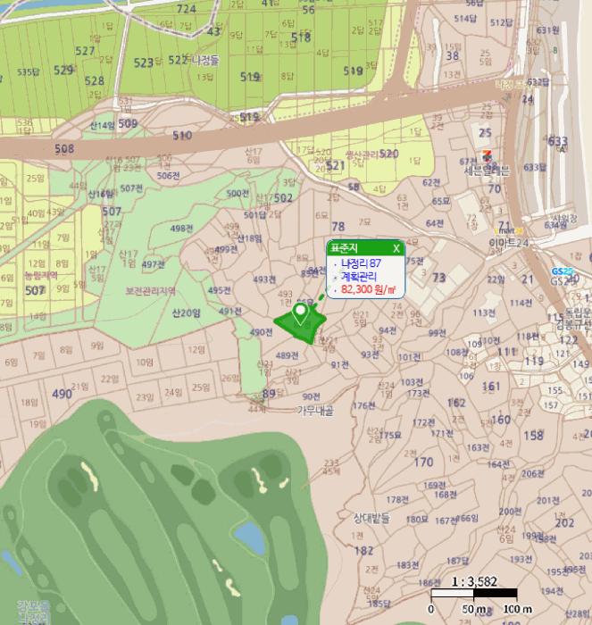Click the 나정리 87 address text
This screenshot has height=625, width=592.
[361, 263]
